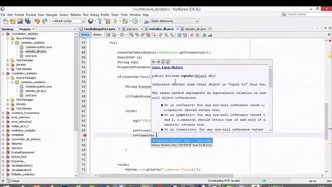Expand the array_ejercicios2 project

tap(3, 122)
